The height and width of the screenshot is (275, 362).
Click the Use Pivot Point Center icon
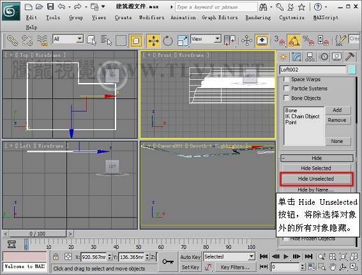tap(229, 40)
